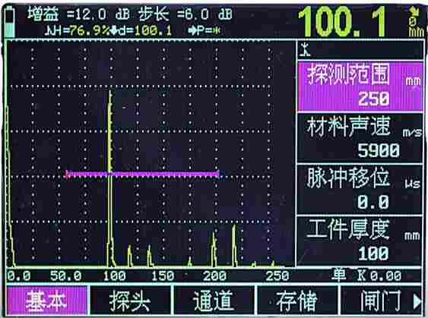Click the 增益 =12.0 dB gain readout

click(78, 14)
